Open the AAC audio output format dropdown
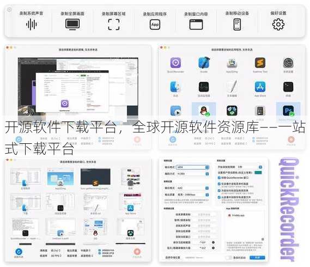The height and width of the screenshot is (267, 310). 192,188
